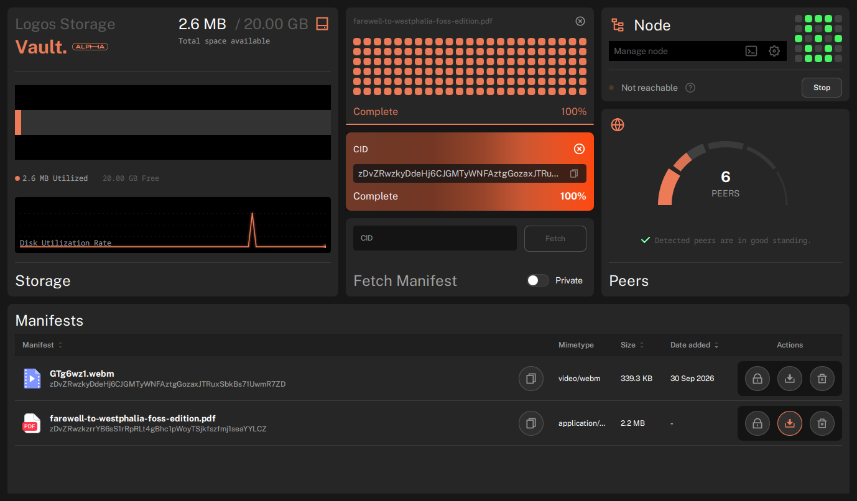
Task: Stop the node with Stop button
Action: coord(822,88)
